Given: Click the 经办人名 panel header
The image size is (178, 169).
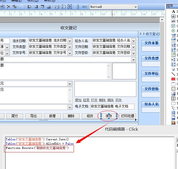Looking at the screenshot, I should pos(151,104).
